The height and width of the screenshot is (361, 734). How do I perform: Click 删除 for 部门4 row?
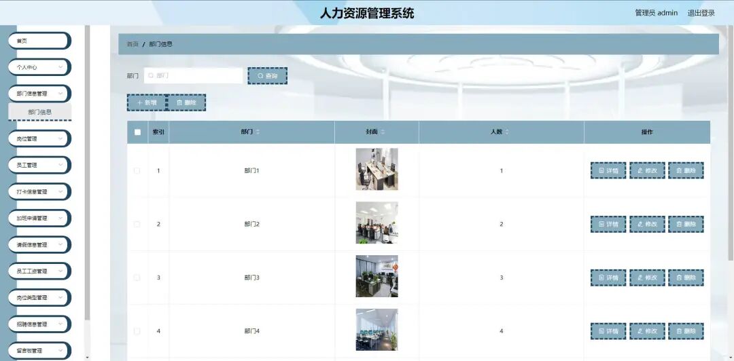686,331
